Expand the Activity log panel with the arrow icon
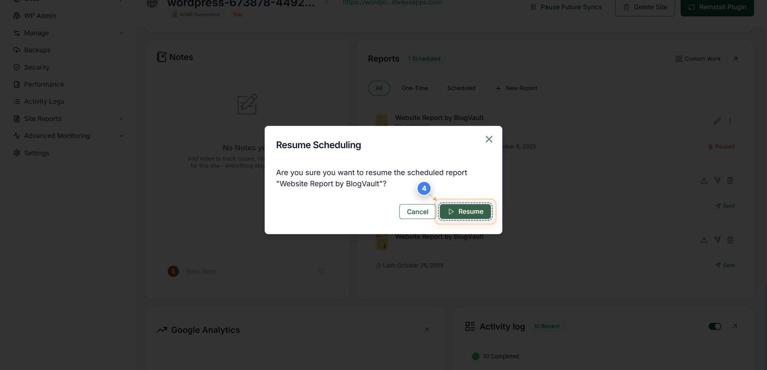This screenshot has width=767, height=370. click(735, 326)
